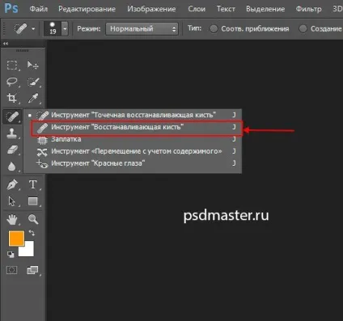
Task: Select the Move tool
Action: [x=33, y=65]
